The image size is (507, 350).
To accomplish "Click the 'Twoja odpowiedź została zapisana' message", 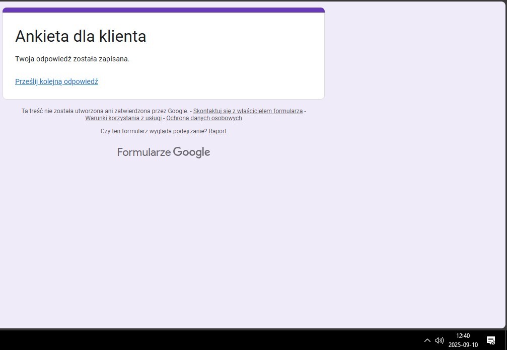I will click(x=72, y=59).
